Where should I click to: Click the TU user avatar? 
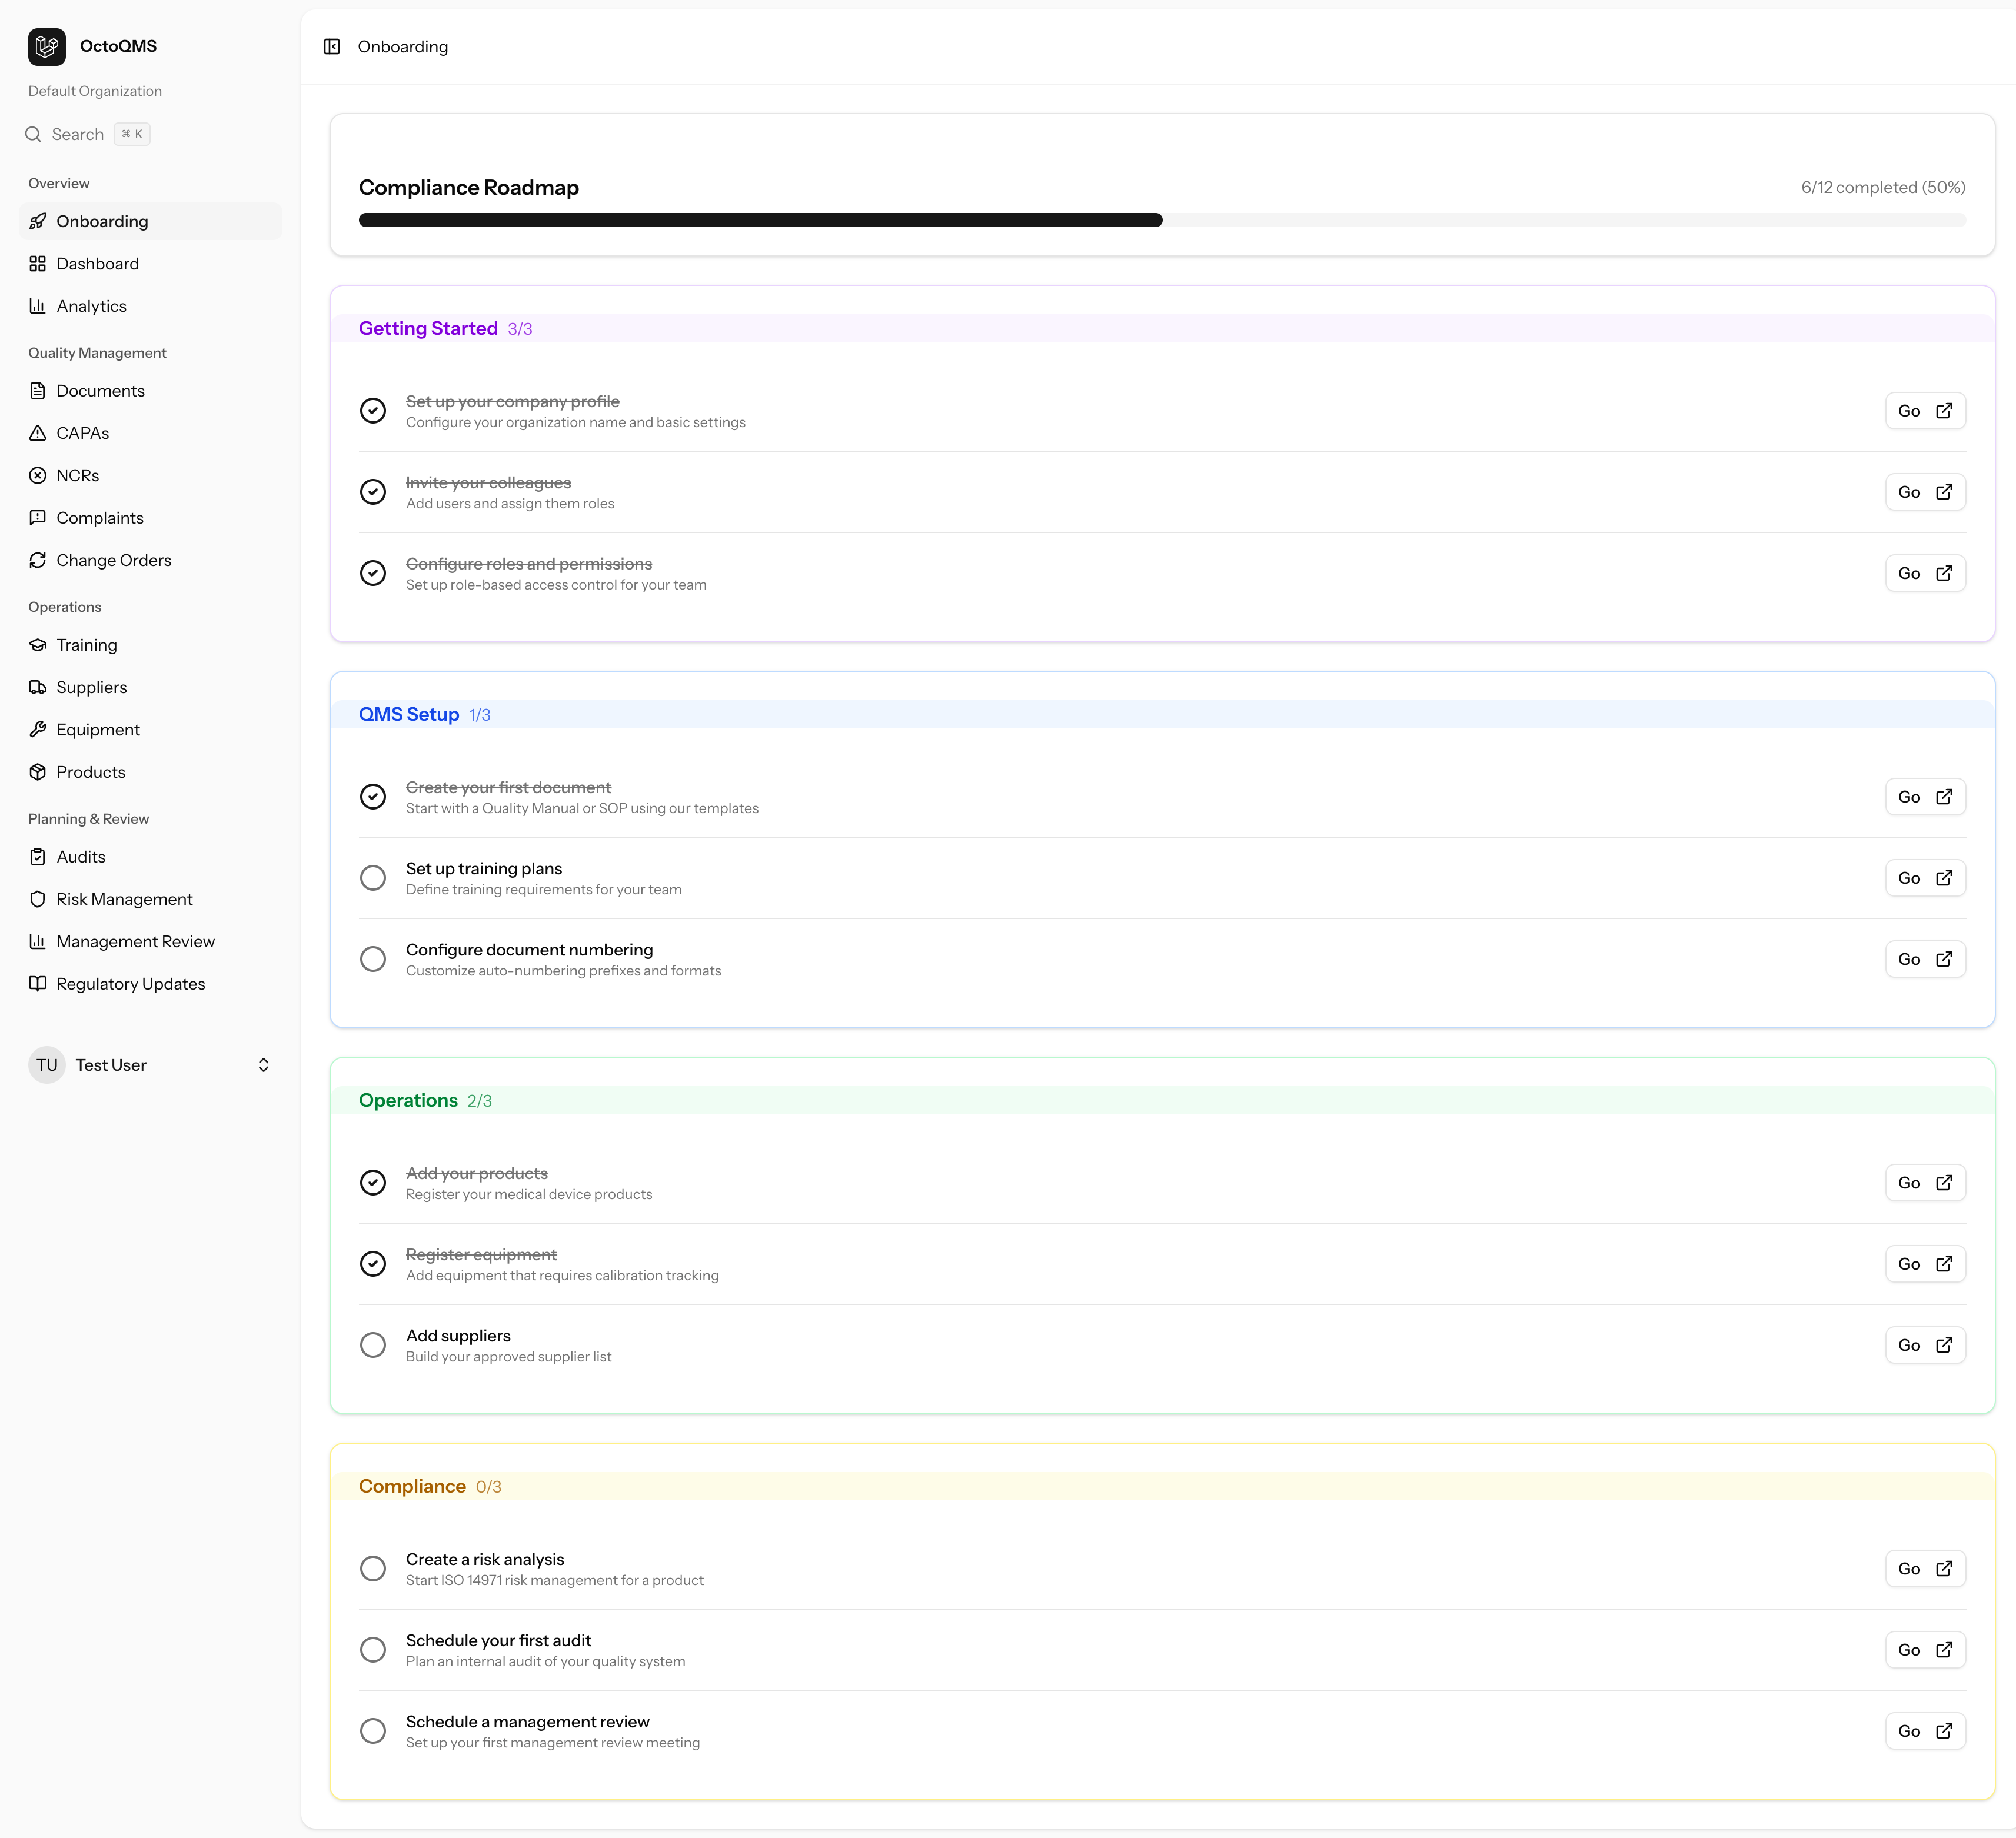[x=47, y=1065]
